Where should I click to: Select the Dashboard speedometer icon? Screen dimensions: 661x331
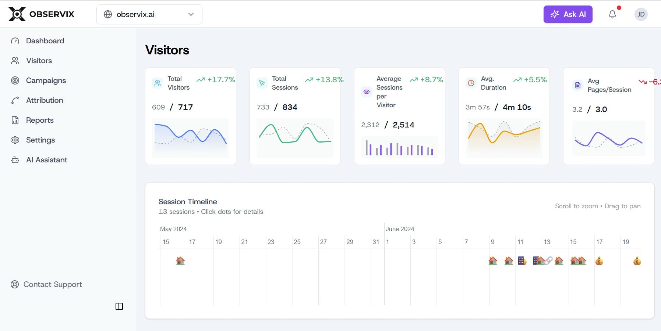[x=15, y=41]
